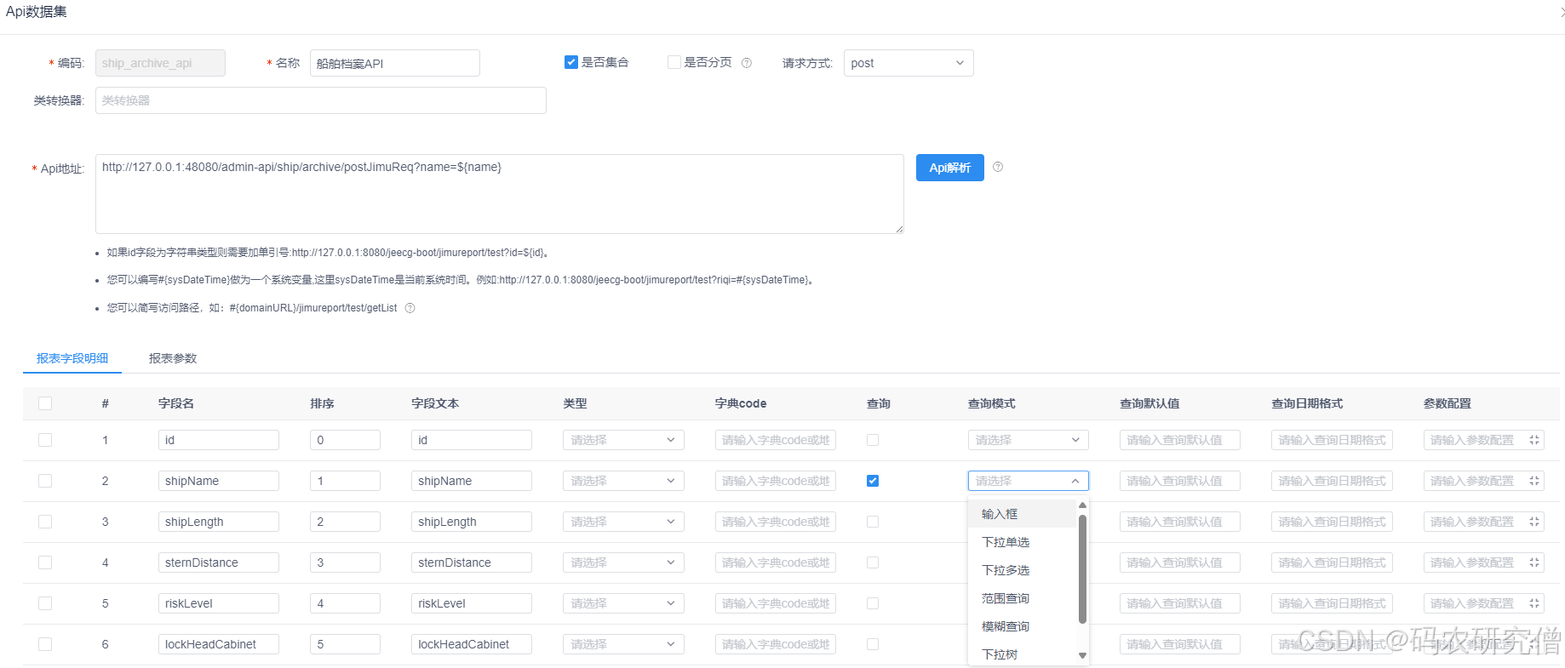The height and width of the screenshot is (668, 1565).
Task: Click help icon next to 是否分页
Action: (747, 63)
